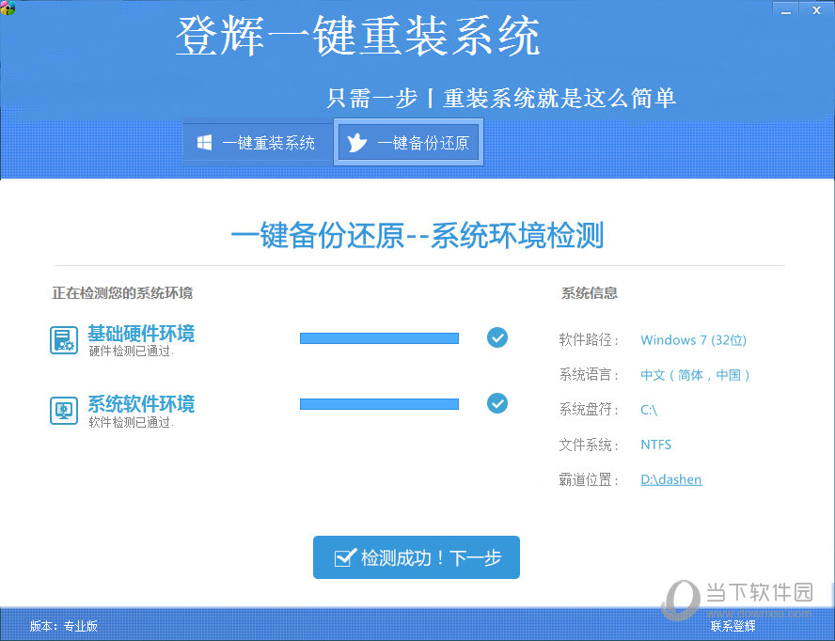Image resolution: width=835 pixels, height=641 pixels.
Task: Click the Windows 7 (32位) value
Action: pyautogui.click(x=693, y=340)
